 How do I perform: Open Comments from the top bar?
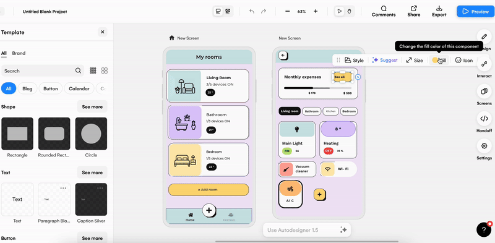click(384, 11)
